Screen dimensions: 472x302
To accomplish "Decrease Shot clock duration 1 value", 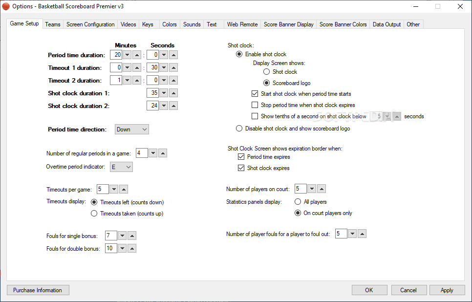I will (x=164, y=93).
